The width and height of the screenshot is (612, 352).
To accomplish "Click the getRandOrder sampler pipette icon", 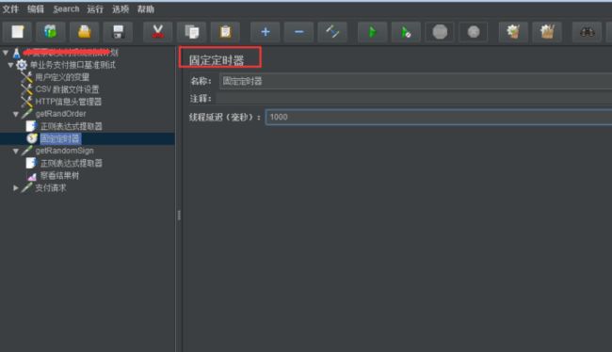I will (x=26, y=114).
